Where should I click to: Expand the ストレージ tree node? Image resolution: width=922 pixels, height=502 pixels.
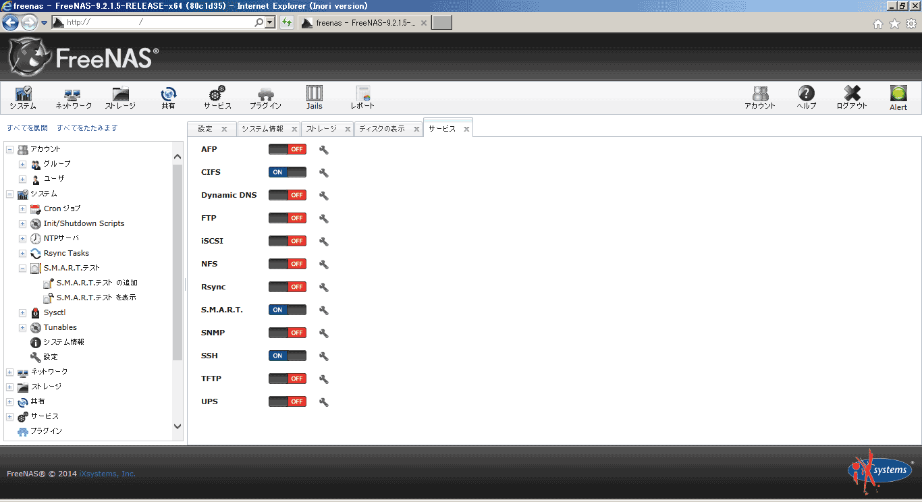(x=9, y=387)
